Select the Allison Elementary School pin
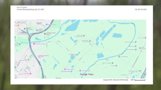161x90 pixels. (x=28, y=59)
